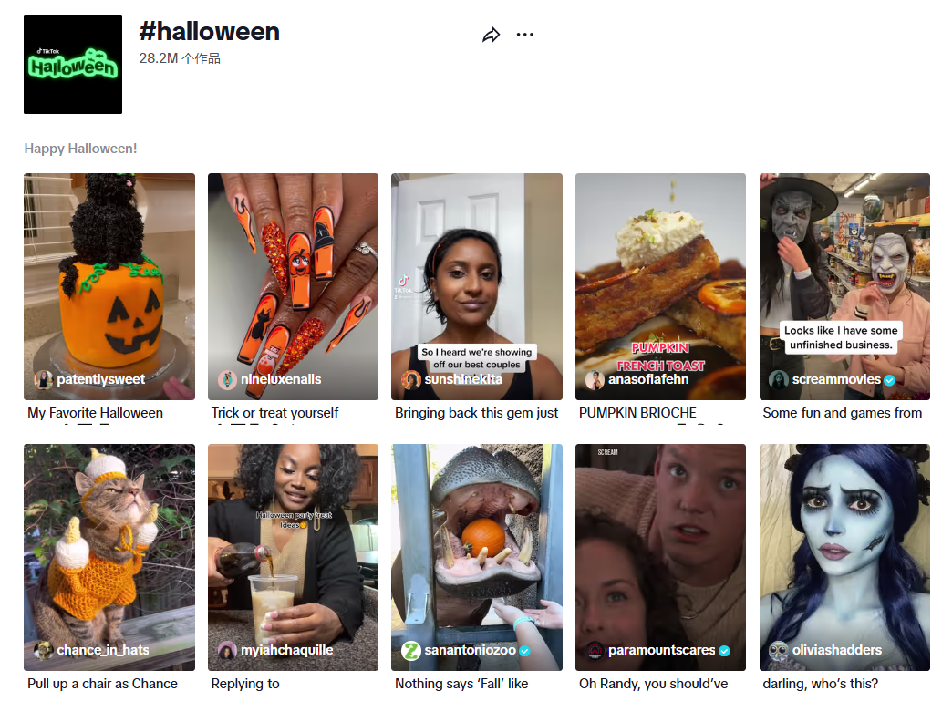Click the anasofiafehn username link
The width and height of the screenshot is (942, 701).
tap(648, 380)
